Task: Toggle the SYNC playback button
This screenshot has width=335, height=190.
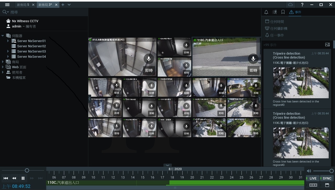Action: (327, 178)
